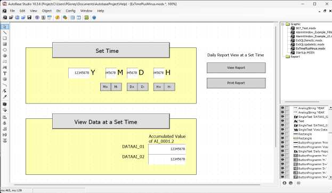Toggle visibility of ButtonProgramm 'H+' object
The height and width of the screenshot is (193, 332).
(x=282, y=156)
